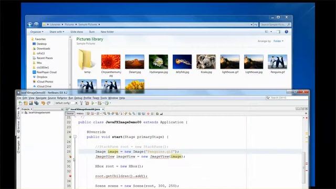The width and height of the screenshot is (336, 189).
Task: Click red stop macro recording icon
Action: click(148, 113)
